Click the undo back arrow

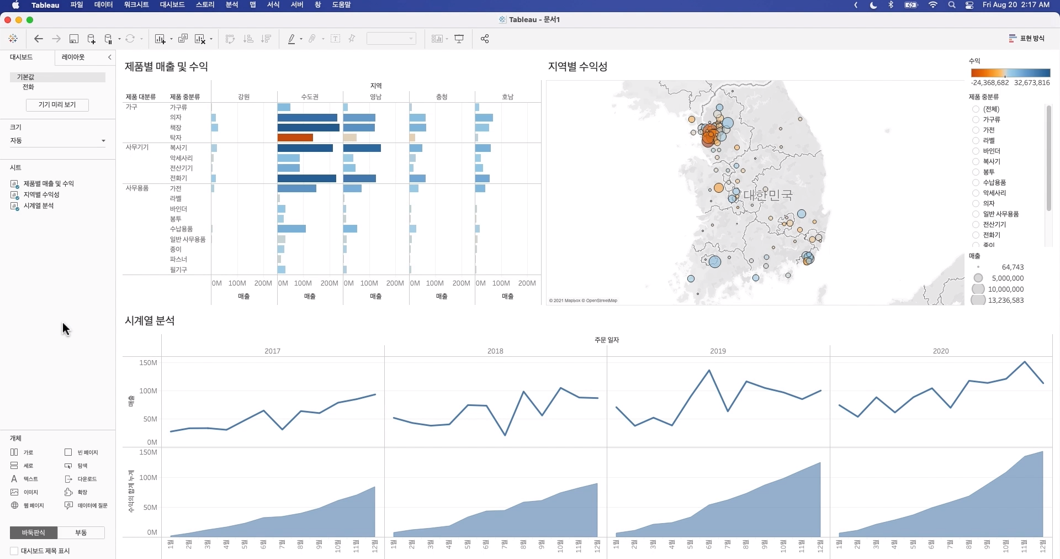[38, 39]
